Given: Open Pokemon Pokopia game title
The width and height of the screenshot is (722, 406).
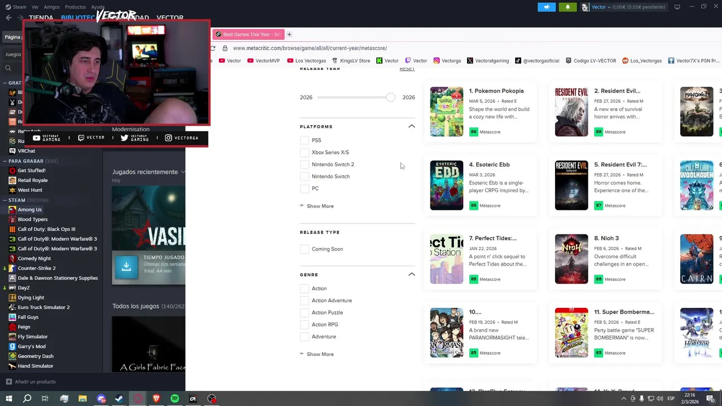Looking at the screenshot, I should point(496,91).
